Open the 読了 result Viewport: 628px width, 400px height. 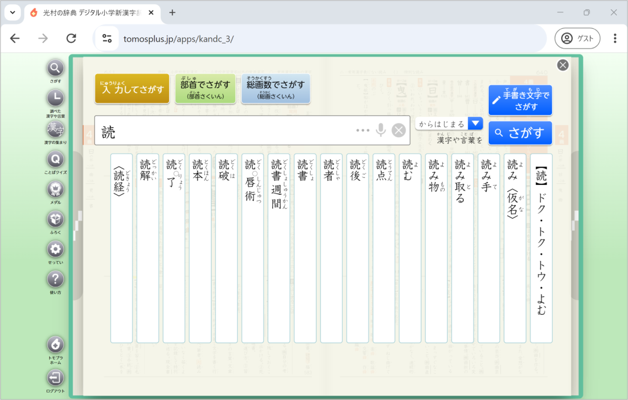(x=174, y=248)
